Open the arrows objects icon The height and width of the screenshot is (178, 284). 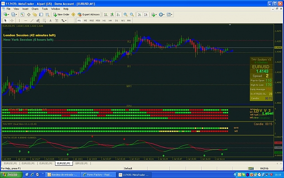[x=63, y=20]
